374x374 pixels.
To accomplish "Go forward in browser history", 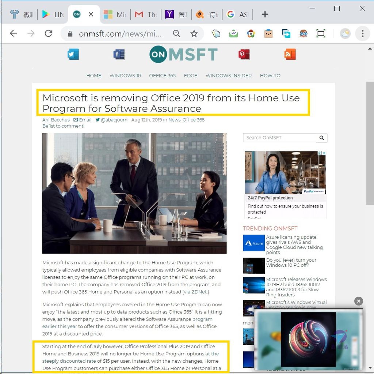I will click(x=31, y=33).
